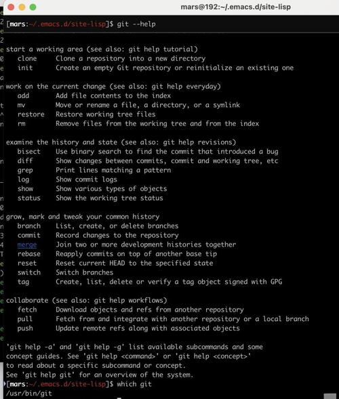
Task: Select the 'diff' subcommand name
Action: 25,161
